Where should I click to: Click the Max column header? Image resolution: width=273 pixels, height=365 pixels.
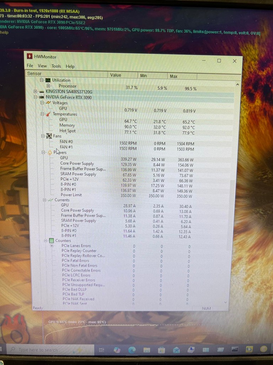pos(182,76)
